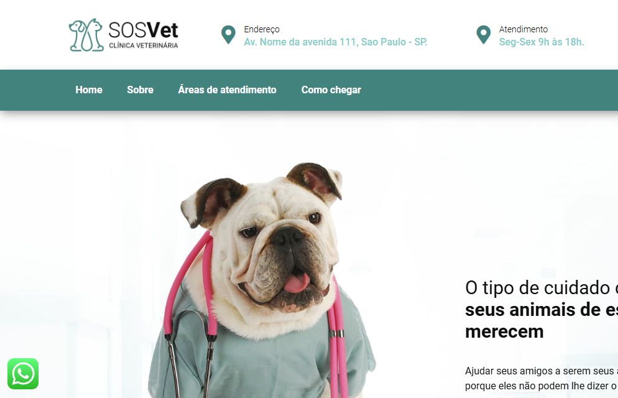Open the Sobre menu item
Viewport: 618px width, 398px height.
140,90
